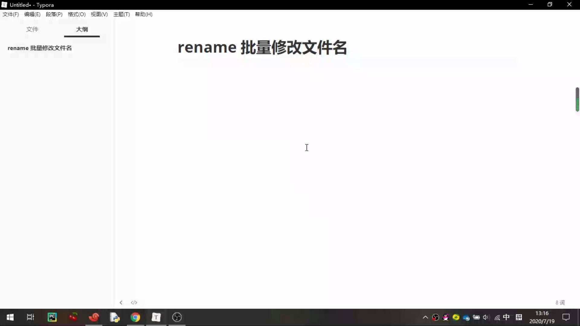
Task: Open the 格式(O) menu
Action: point(76,14)
